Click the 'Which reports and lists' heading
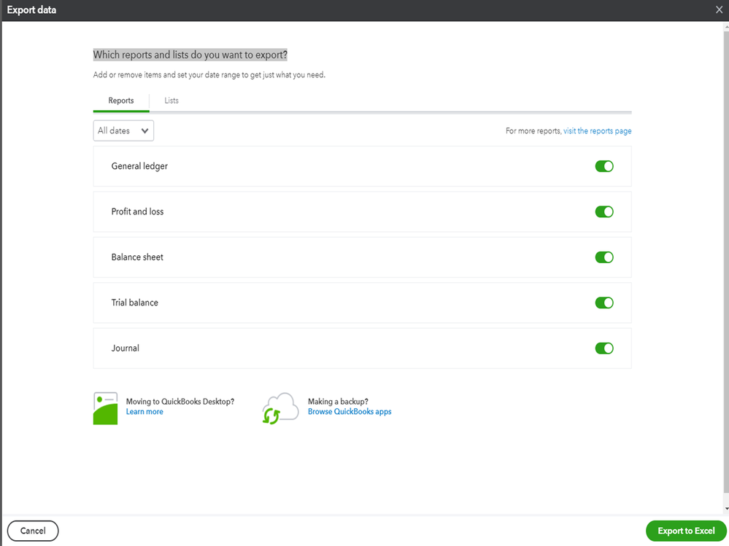This screenshot has width=729, height=546. [x=190, y=55]
